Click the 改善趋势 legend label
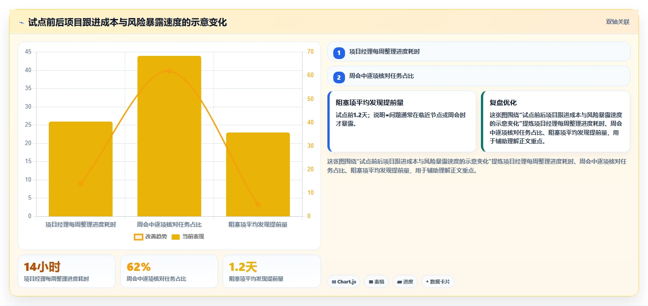Viewport: 648px width, 306px height. [x=156, y=237]
